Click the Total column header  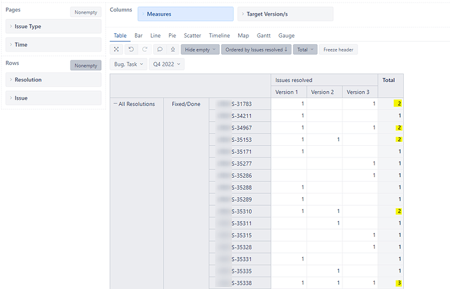pos(391,86)
